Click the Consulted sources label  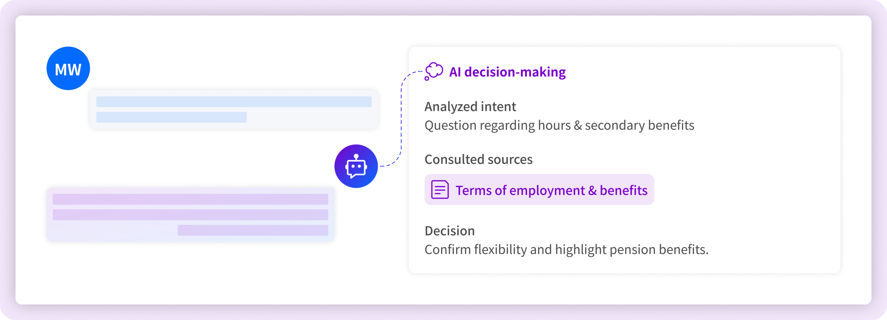478,159
